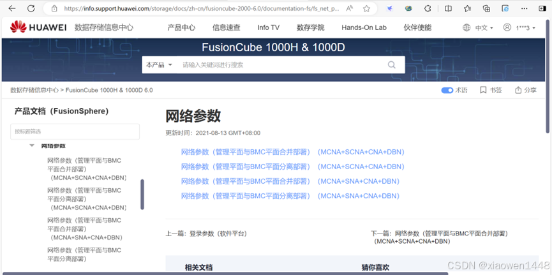Open the Internet Explorer mode icon
The height and width of the screenshot is (275, 552).
point(505,8)
